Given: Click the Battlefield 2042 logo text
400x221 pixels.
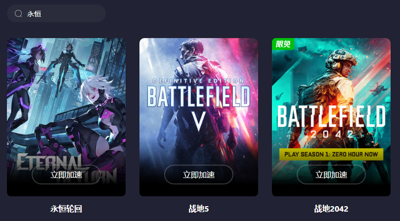Looking at the screenshot, I should (x=331, y=121).
